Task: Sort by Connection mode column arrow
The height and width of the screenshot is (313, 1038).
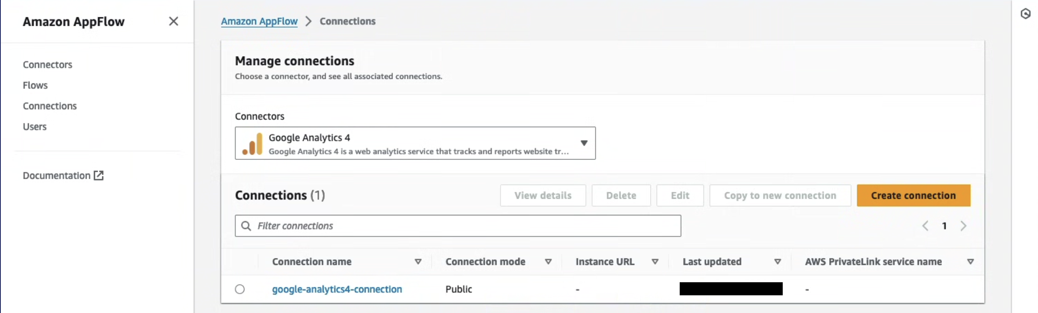Action: pos(548,262)
